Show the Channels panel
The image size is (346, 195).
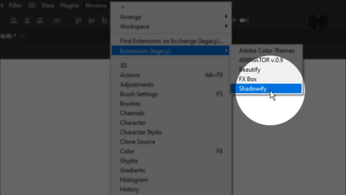click(x=171, y=113)
